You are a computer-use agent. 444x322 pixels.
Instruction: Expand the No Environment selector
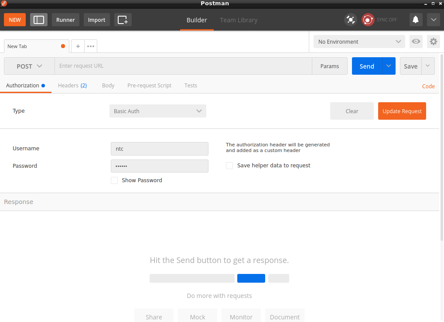pyautogui.click(x=359, y=42)
